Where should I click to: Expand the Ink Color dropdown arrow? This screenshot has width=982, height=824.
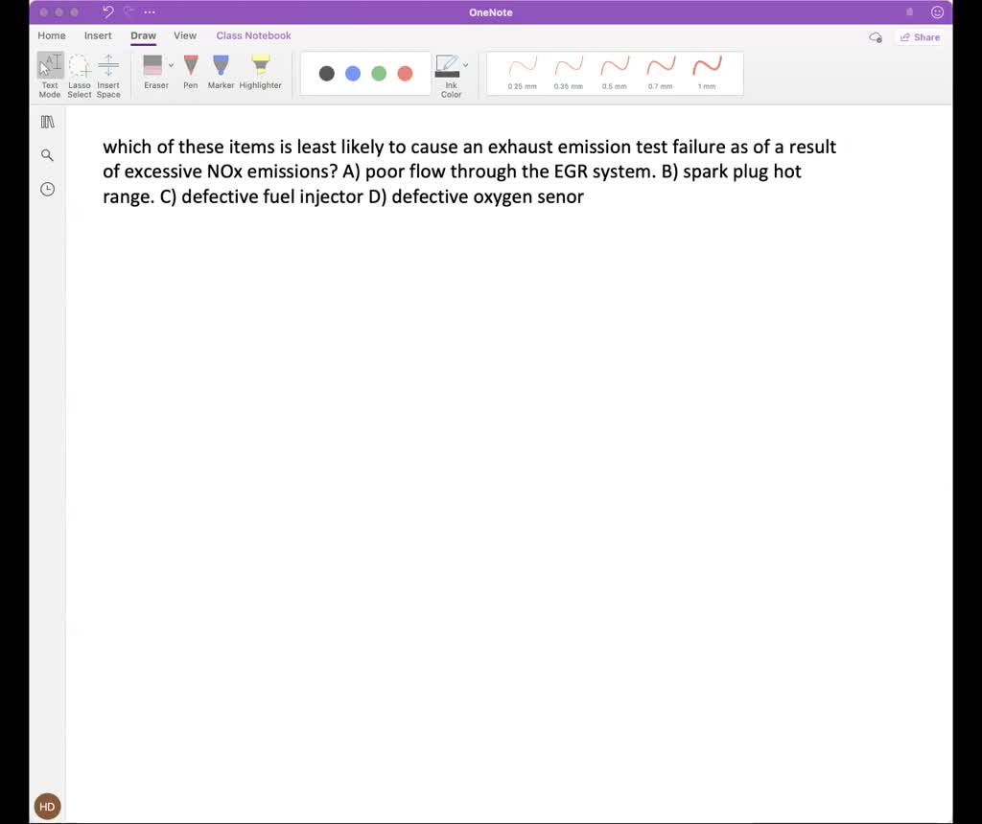point(465,65)
